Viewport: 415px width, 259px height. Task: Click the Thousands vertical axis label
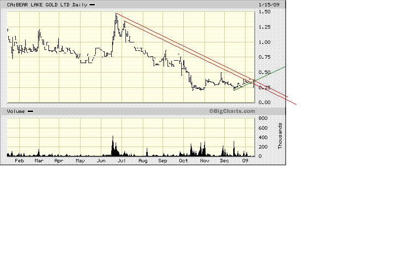tap(280, 136)
